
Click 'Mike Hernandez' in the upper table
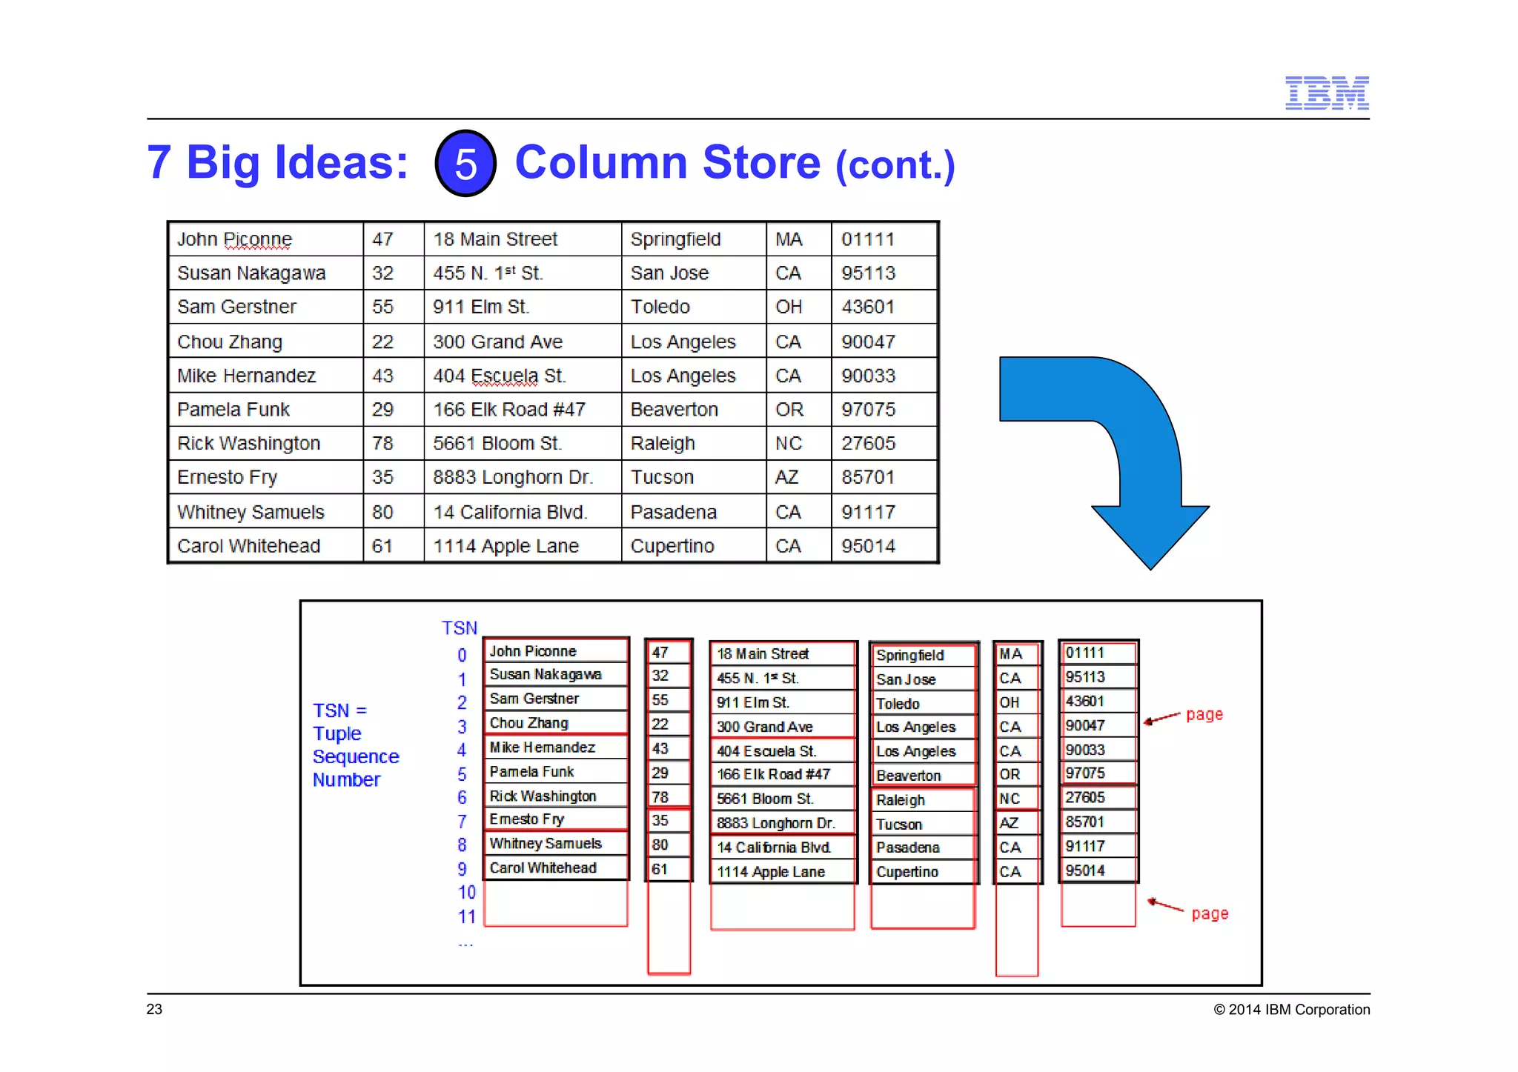click(x=246, y=376)
